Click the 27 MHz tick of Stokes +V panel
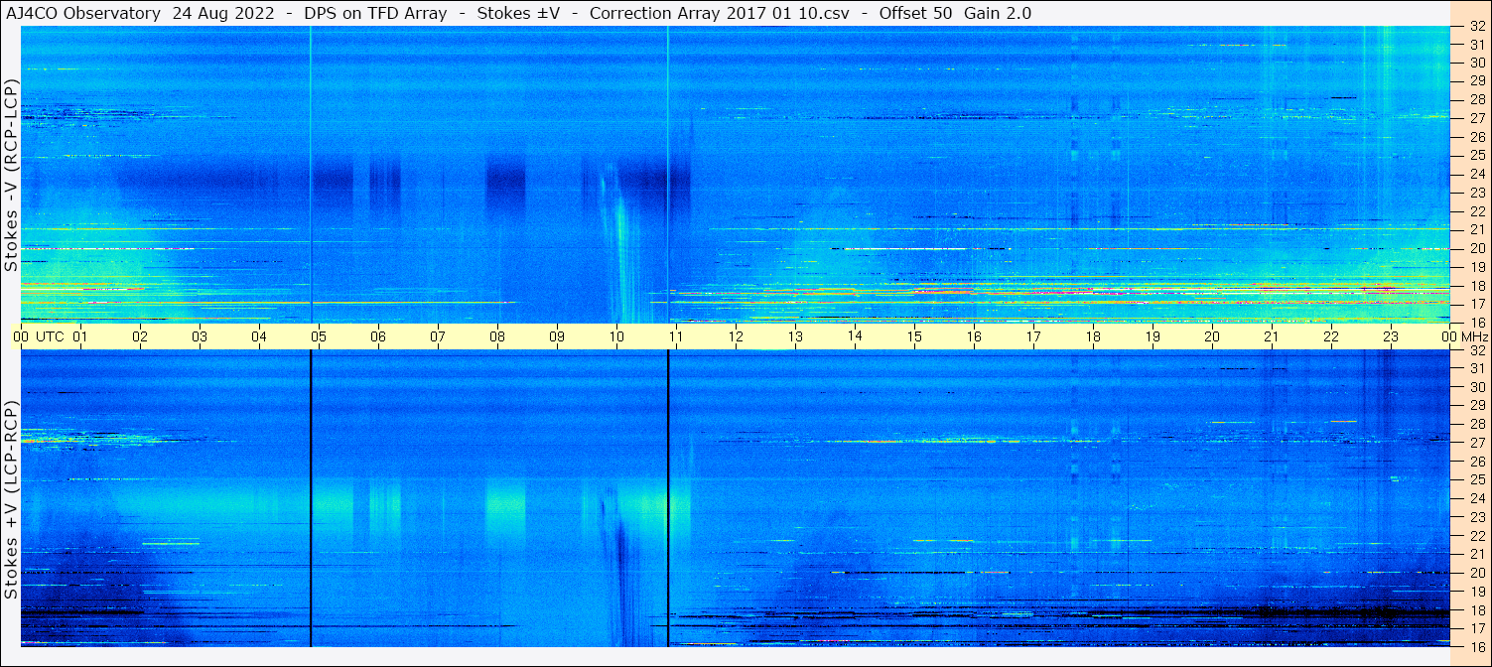 pyautogui.click(x=1477, y=443)
